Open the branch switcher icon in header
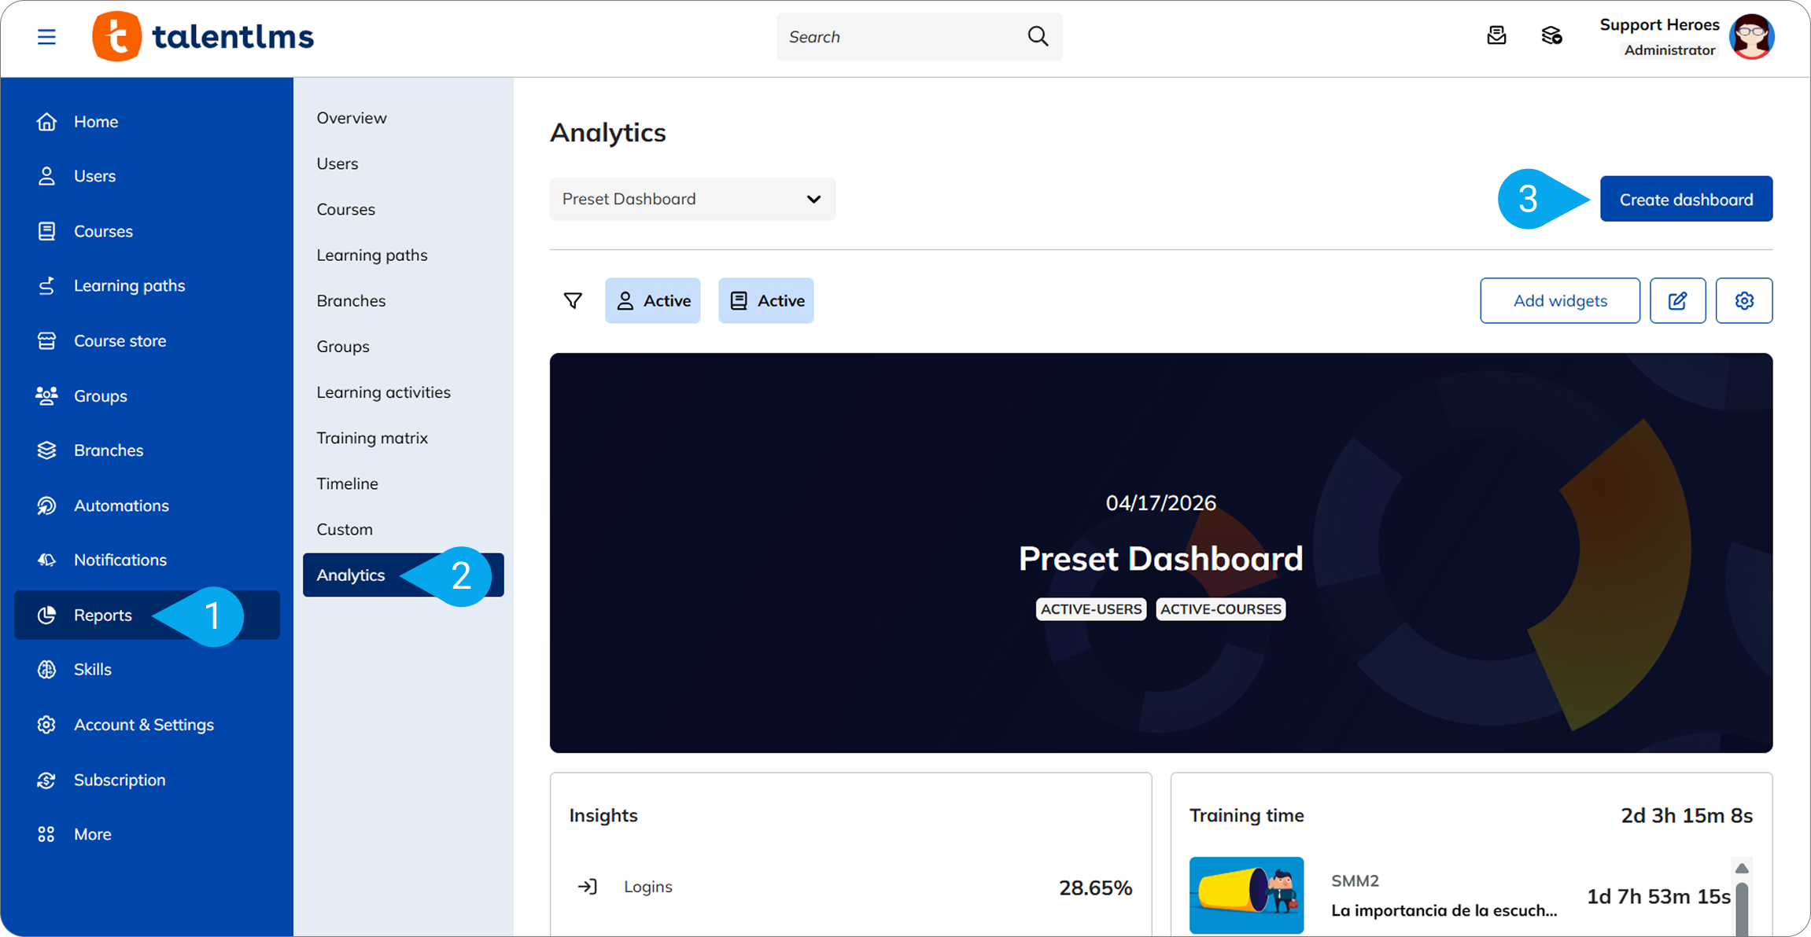Viewport: 1811px width, 937px height. pyautogui.click(x=1551, y=36)
